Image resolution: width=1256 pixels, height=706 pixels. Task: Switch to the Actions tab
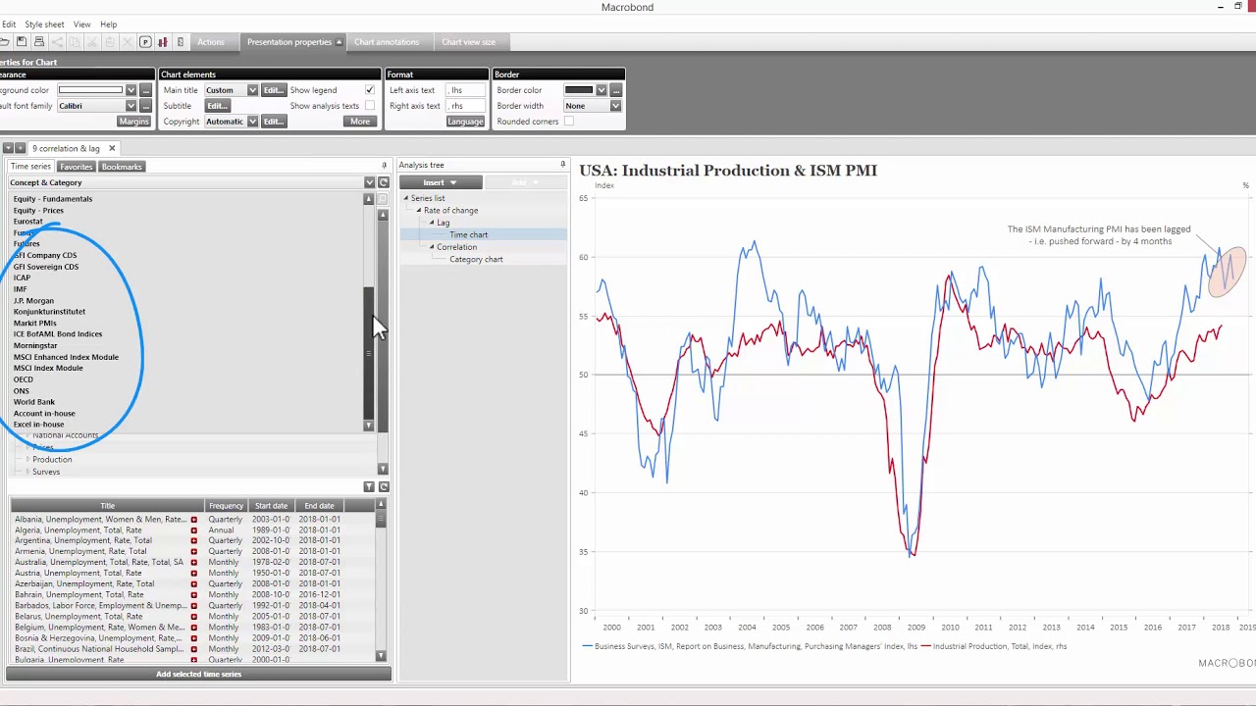pos(211,42)
